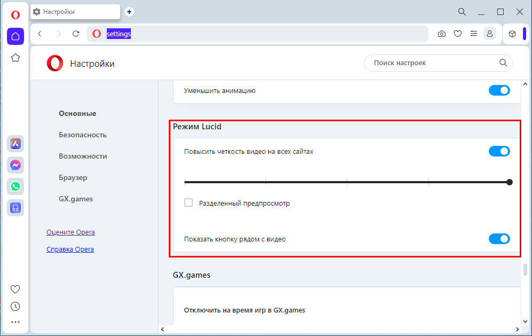Click the Отключить на время игр text
Screen dimensions: 532x336
[x=245, y=310]
